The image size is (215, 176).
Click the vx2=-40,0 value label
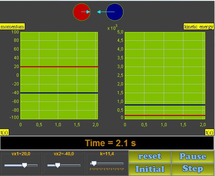pyautogui.click(x=64, y=154)
